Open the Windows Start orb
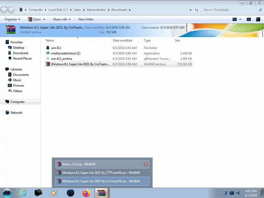 click(x=7, y=193)
